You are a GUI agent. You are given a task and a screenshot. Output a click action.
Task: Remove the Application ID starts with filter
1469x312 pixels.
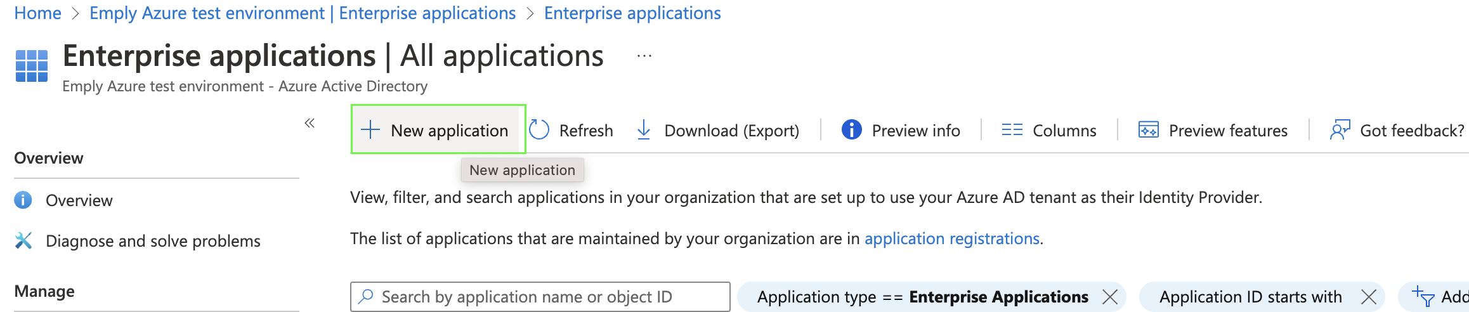(1369, 297)
